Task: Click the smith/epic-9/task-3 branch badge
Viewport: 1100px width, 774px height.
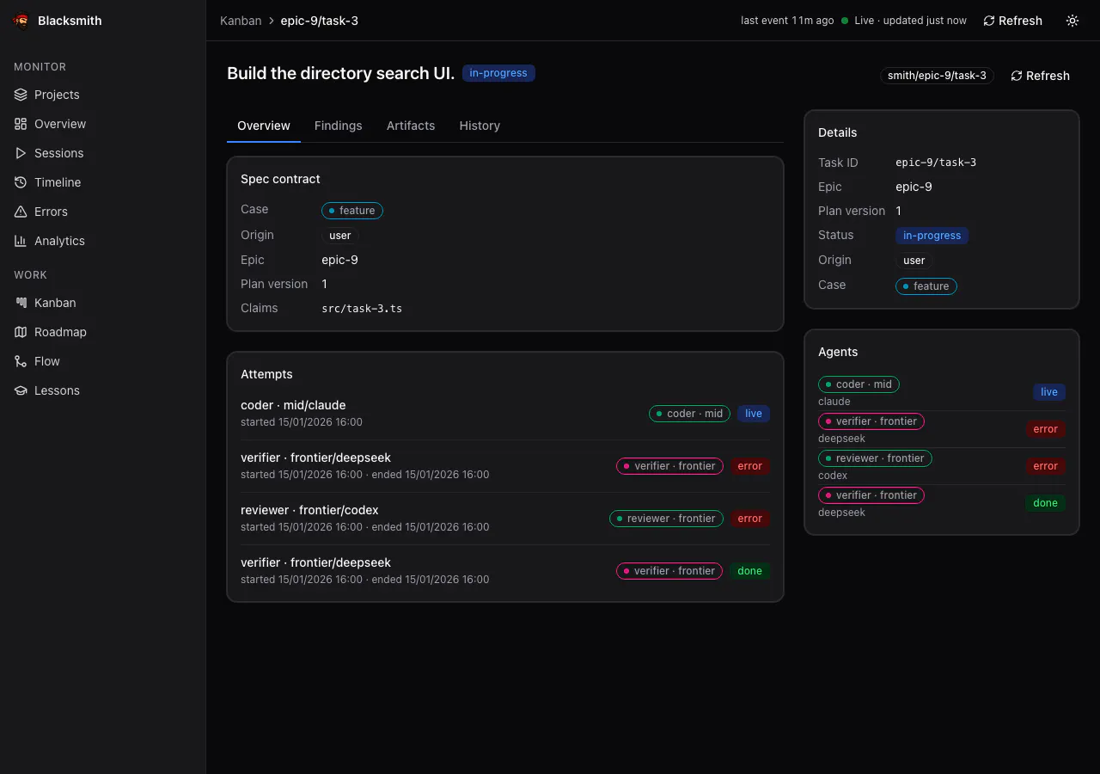Action: click(937, 76)
